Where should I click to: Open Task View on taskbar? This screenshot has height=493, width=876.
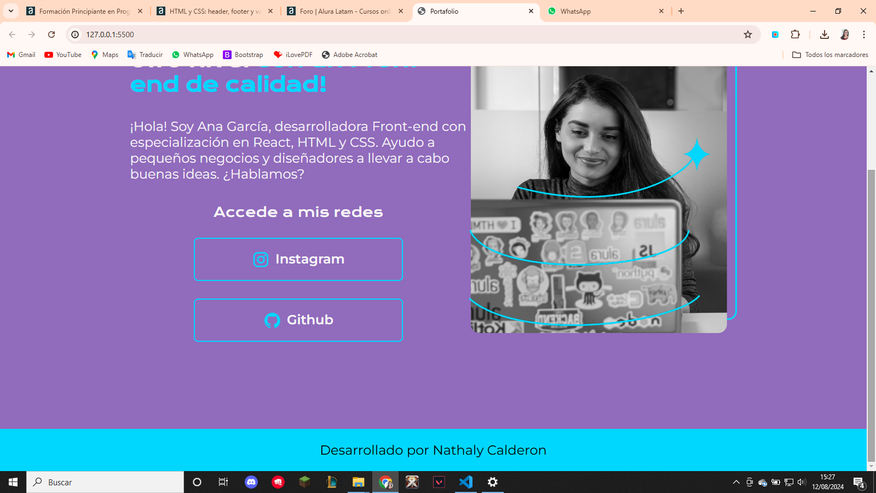223,482
